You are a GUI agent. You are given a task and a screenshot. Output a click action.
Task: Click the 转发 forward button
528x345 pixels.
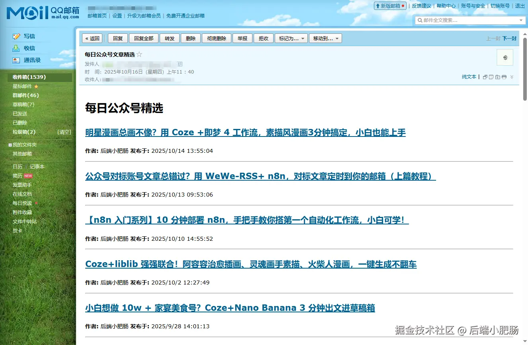click(x=170, y=38)
